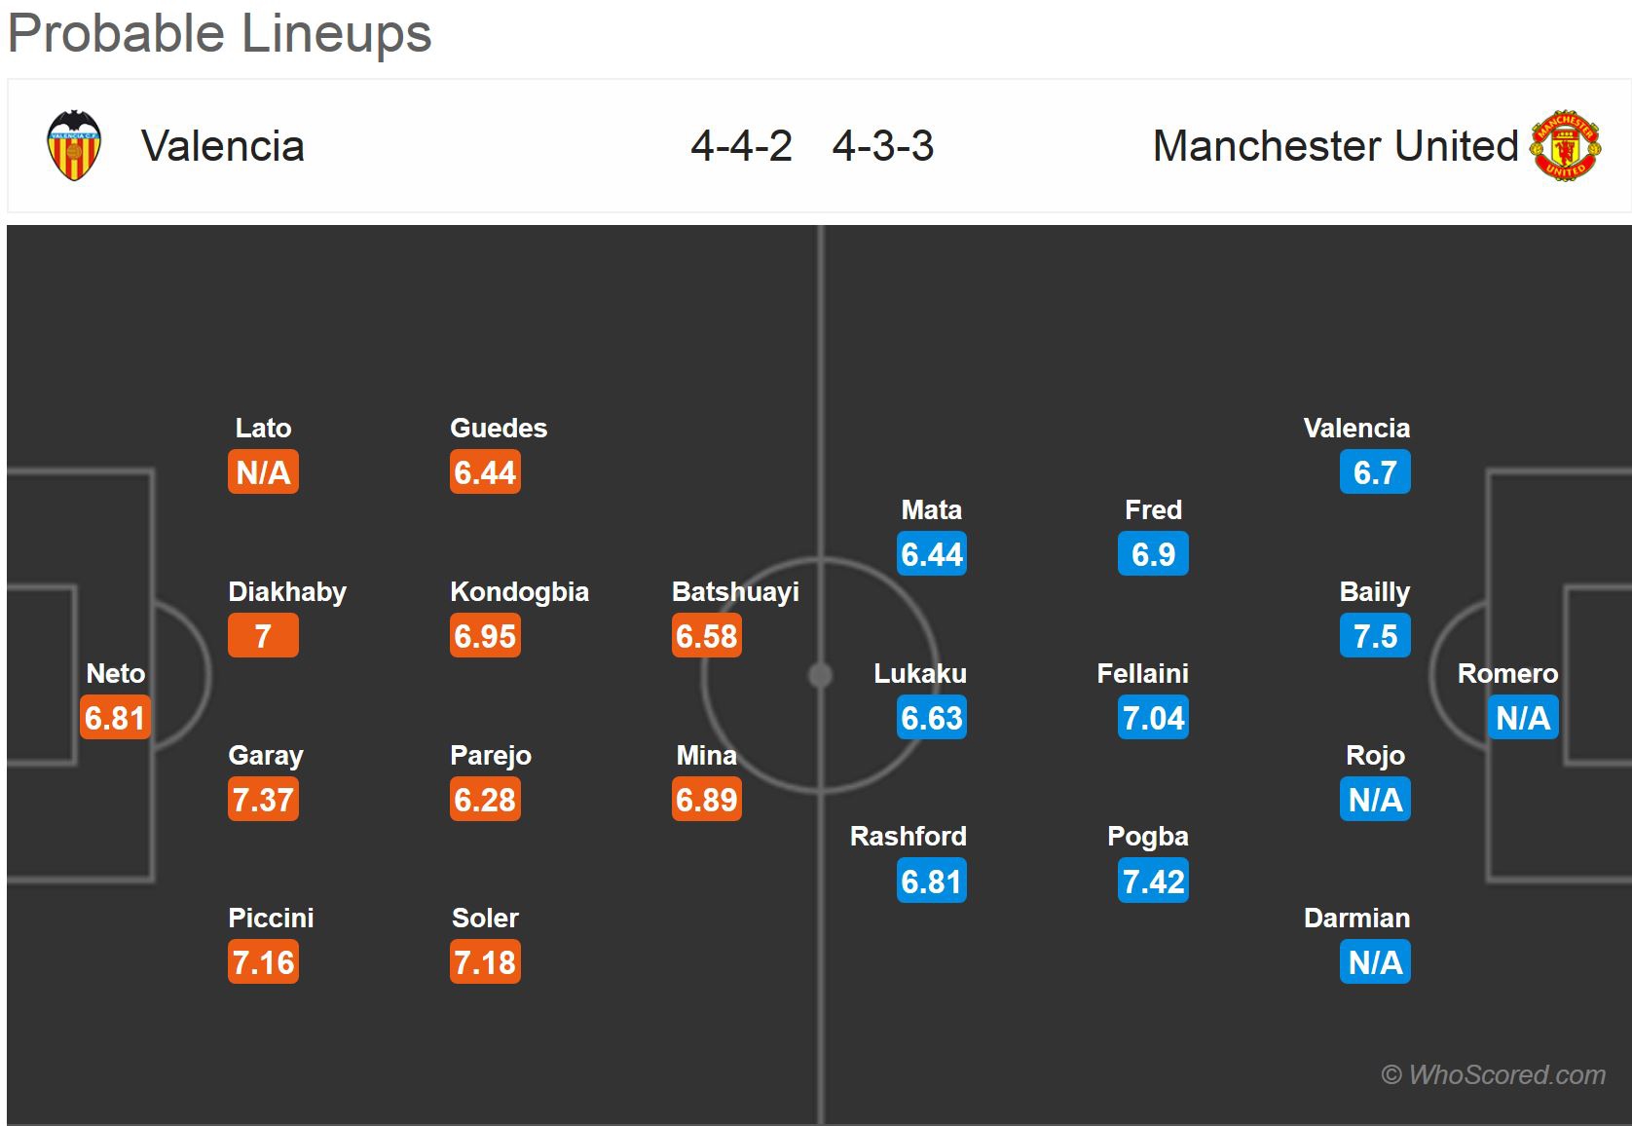Image resolution: width=1632 pixels, height=1126 pixels.
Task: Click Soler's 7.18 rating badge
Action: pyautogui.click(x=485, y=962)
